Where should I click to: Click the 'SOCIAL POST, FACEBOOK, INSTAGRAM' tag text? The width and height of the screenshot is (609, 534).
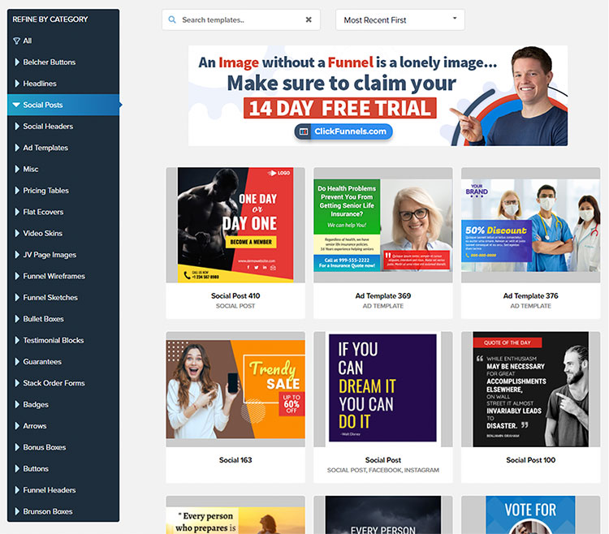pos(383,470)
